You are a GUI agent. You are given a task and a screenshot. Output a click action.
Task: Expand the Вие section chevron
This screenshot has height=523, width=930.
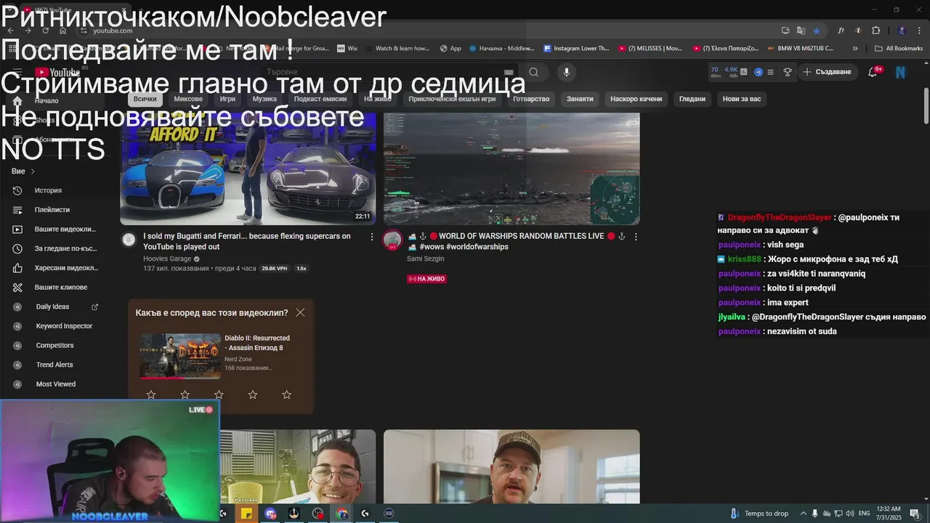click(x=33, y=171)
